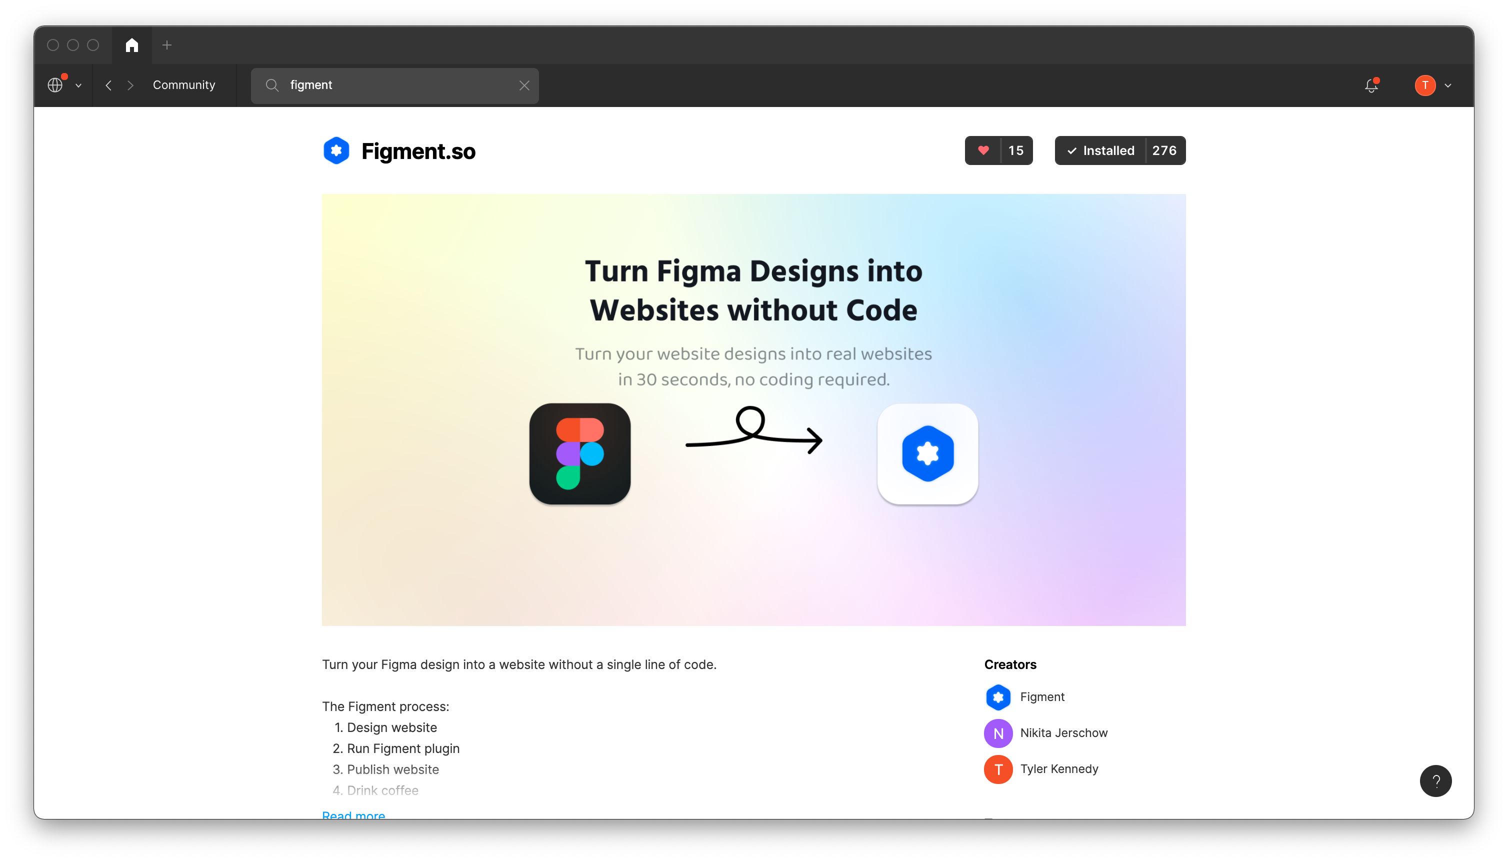Open the Community breadcrumb label
Viewport: 1508px width, 861px height.
184,85
